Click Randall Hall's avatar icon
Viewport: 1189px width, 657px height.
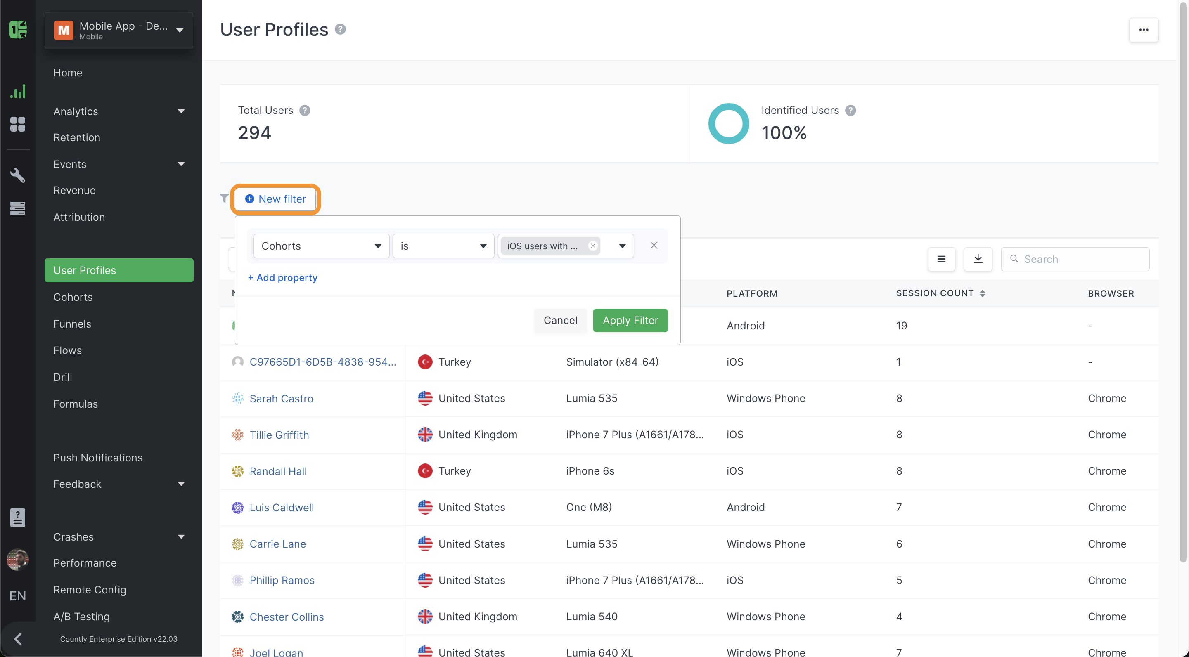click(x=238, y=471)
